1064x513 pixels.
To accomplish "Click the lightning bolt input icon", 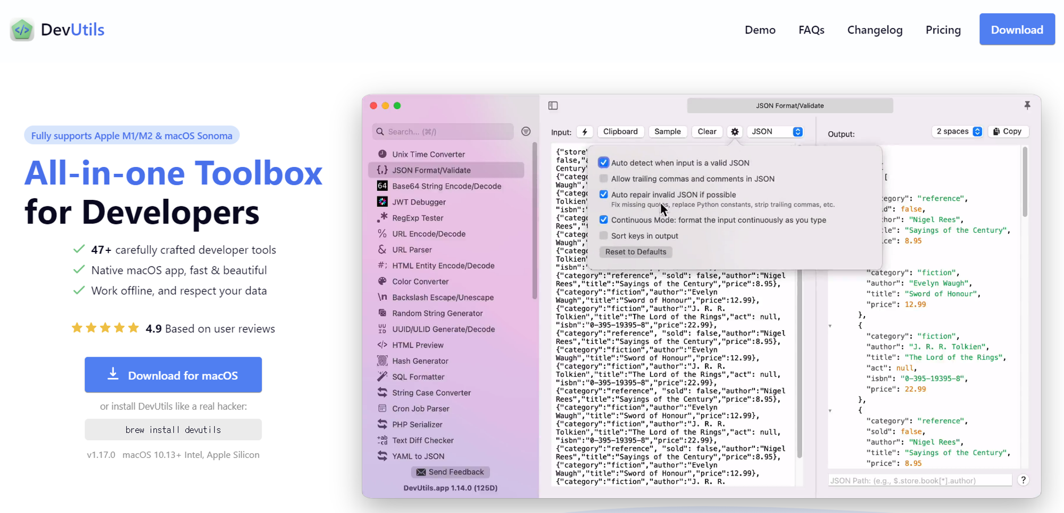I will (x=585, y=132).
